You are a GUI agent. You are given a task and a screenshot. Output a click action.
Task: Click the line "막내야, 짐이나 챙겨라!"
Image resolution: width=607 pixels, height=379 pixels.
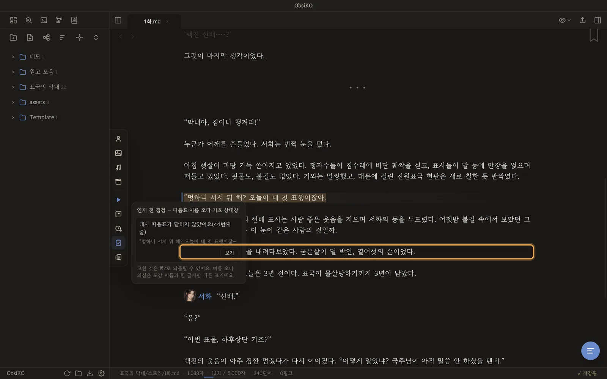pos(222,122)
